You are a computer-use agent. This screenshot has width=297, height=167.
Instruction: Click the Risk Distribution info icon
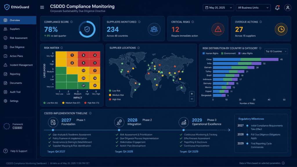(260, 48)
